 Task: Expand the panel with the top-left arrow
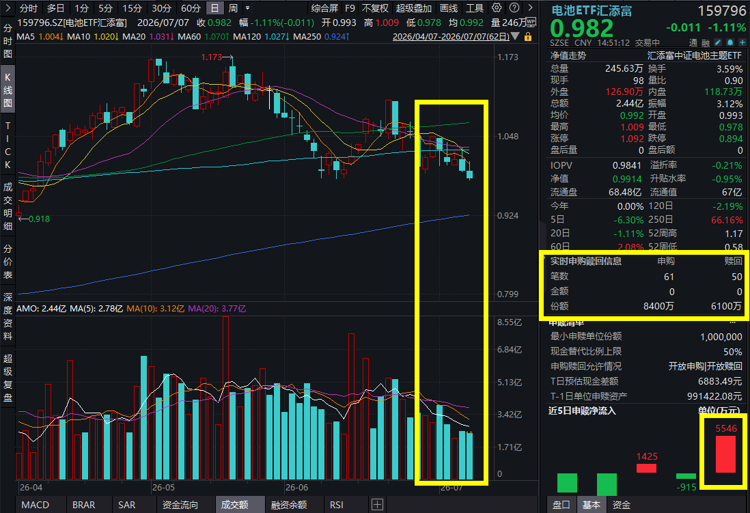[8, 8]
